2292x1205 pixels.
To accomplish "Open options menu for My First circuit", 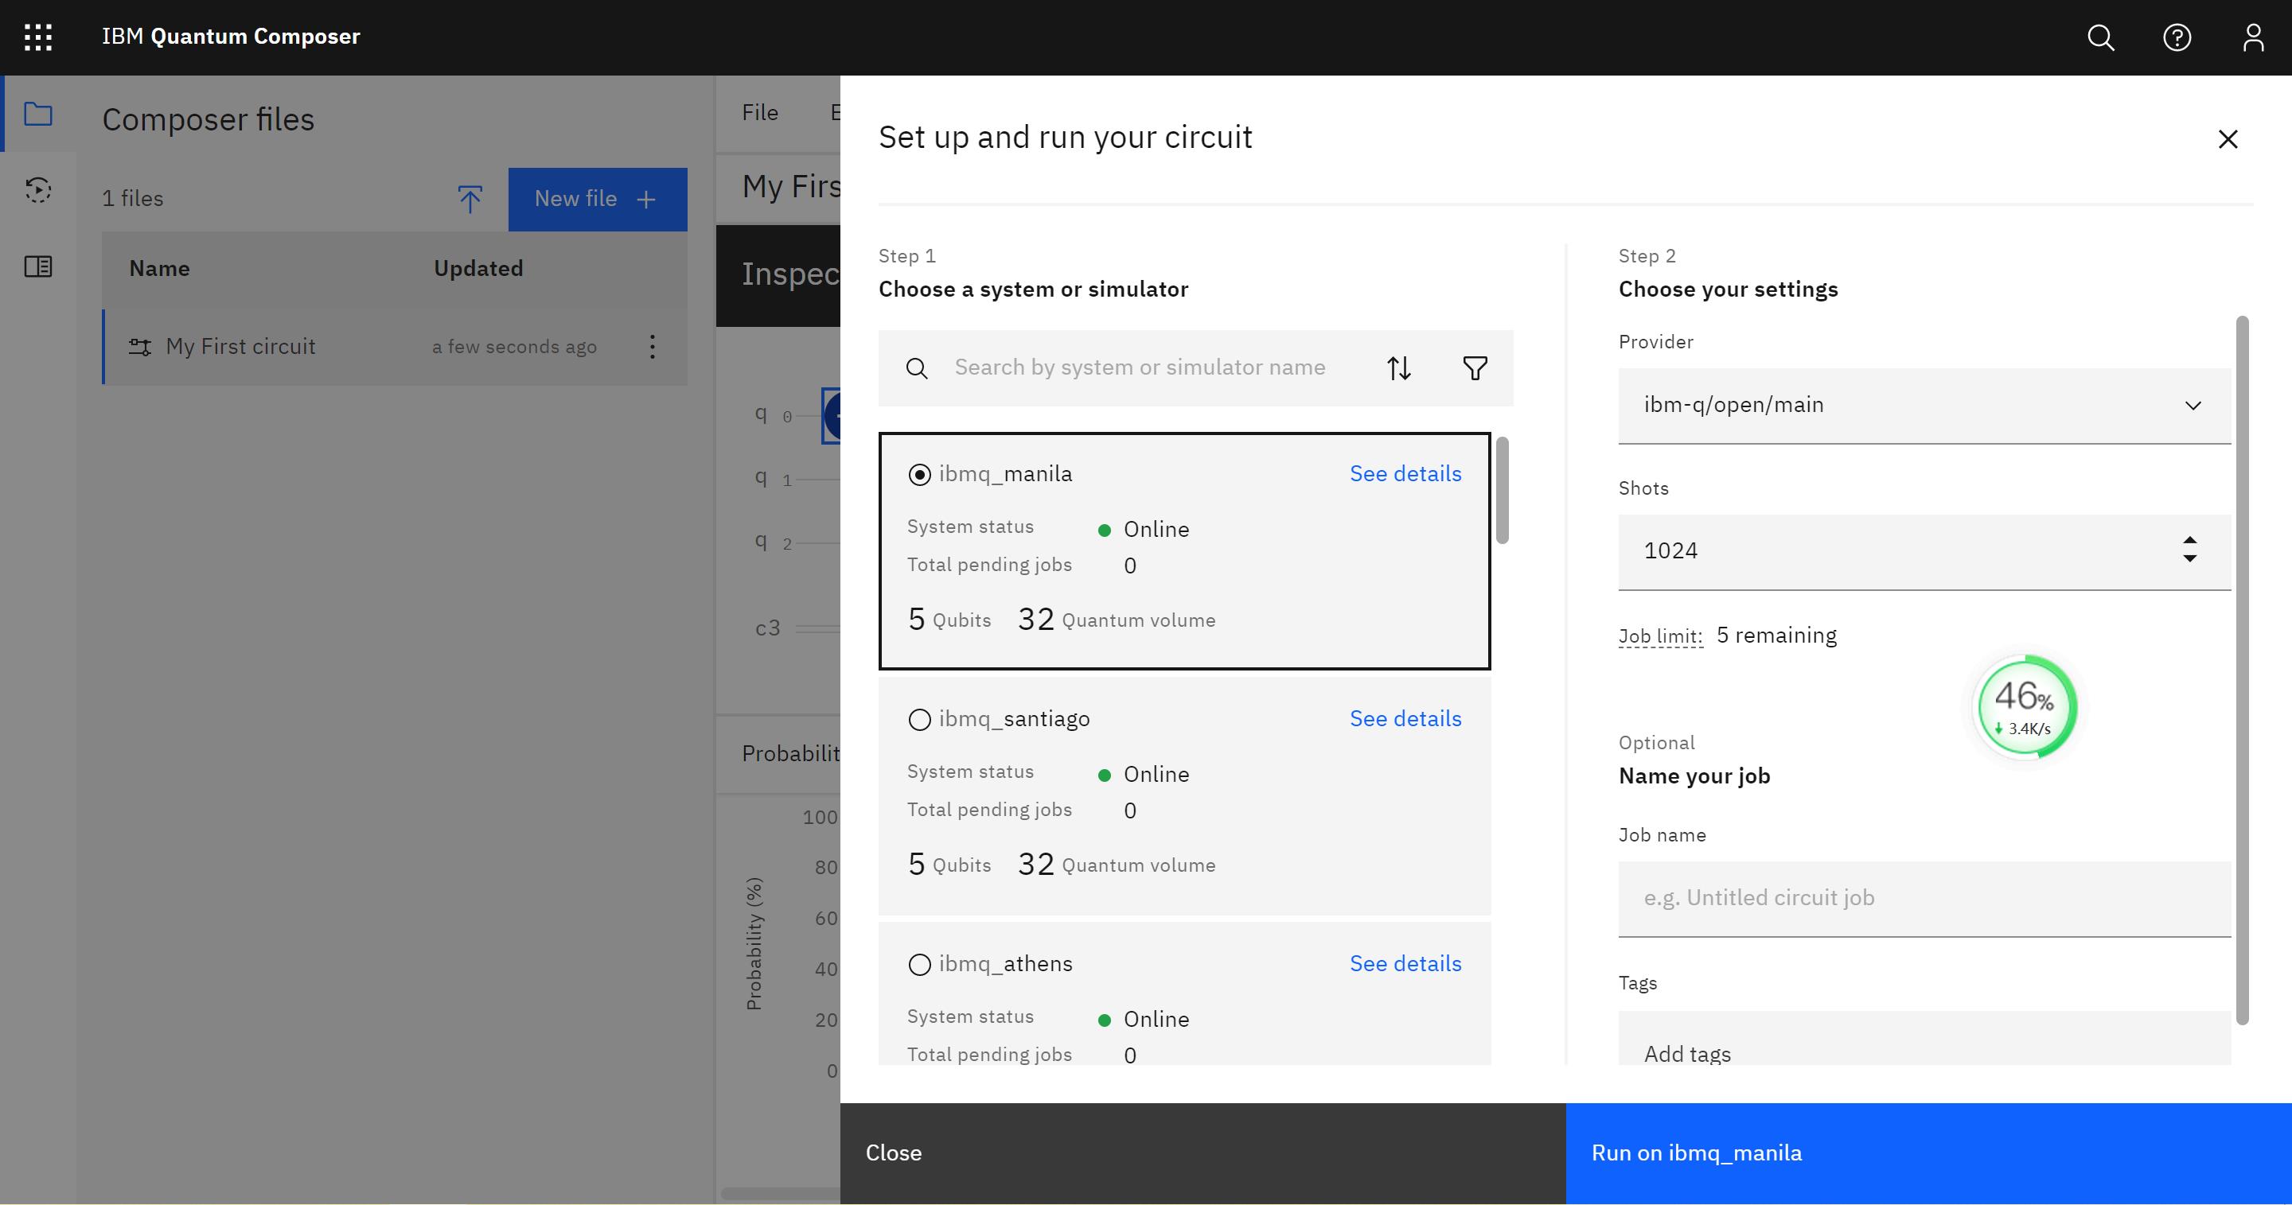I will 653,347.
